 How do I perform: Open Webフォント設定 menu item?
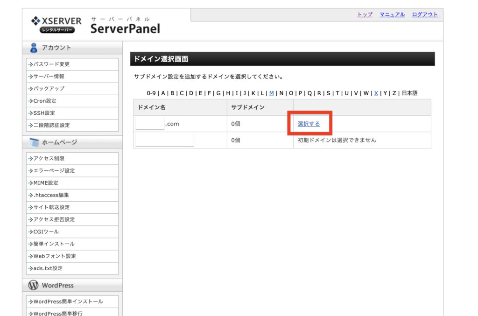[x=72, y=256]
